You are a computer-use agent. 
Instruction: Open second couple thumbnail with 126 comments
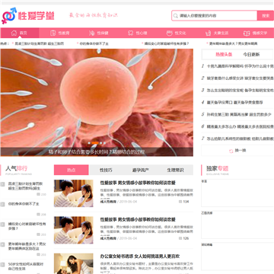pos(74,230)
